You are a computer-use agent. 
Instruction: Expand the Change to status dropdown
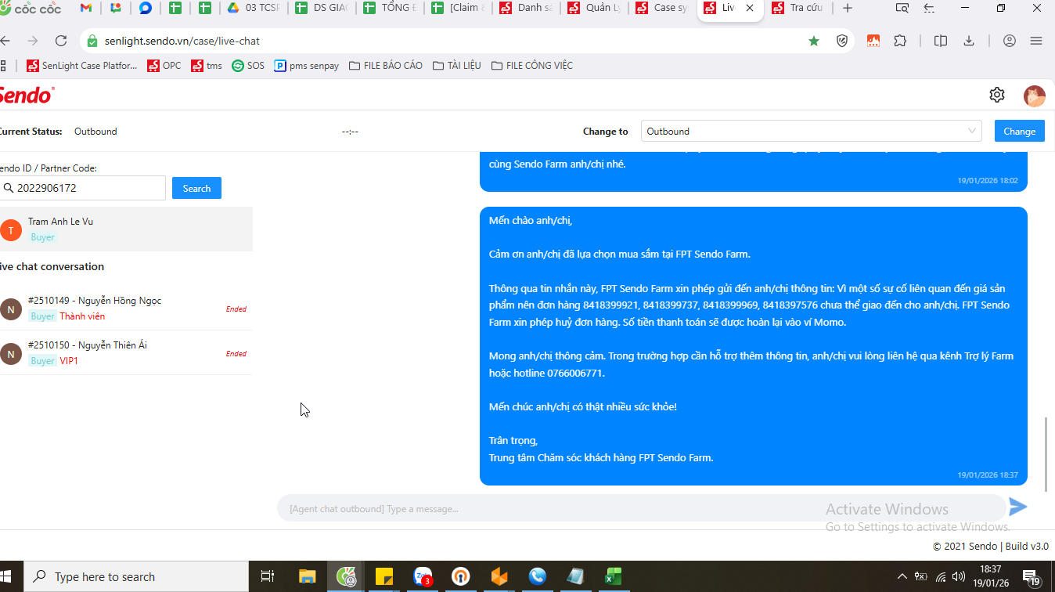pos(811,132)
